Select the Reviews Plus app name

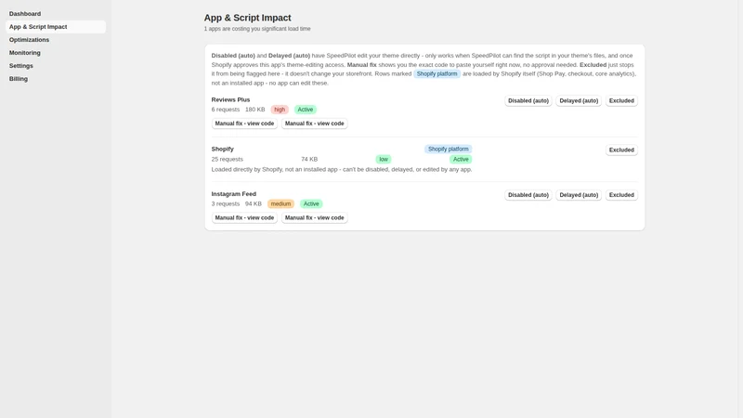pos(230,99)
